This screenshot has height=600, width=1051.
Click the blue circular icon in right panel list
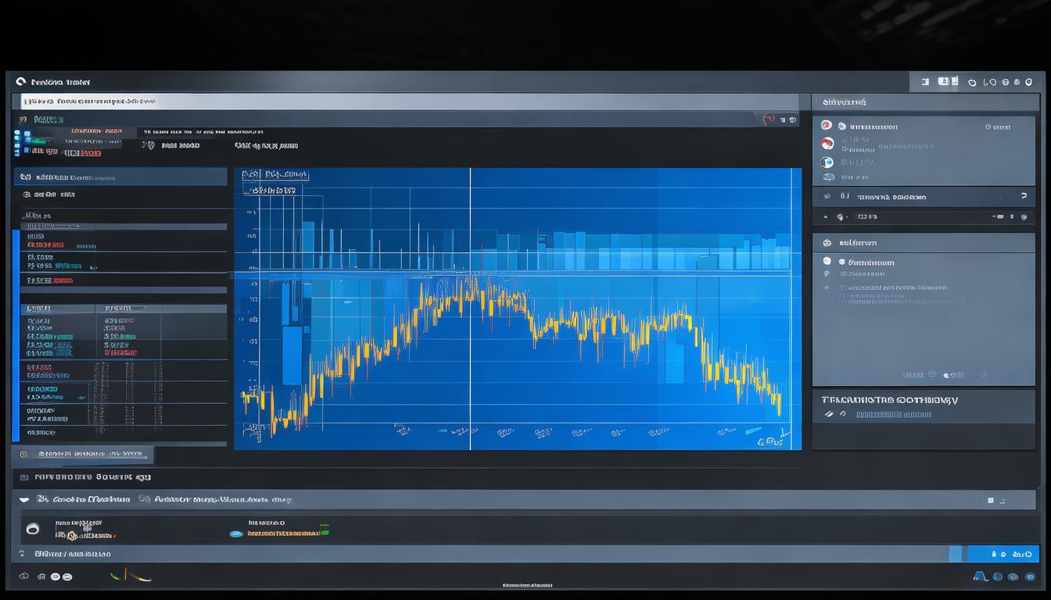827,162
